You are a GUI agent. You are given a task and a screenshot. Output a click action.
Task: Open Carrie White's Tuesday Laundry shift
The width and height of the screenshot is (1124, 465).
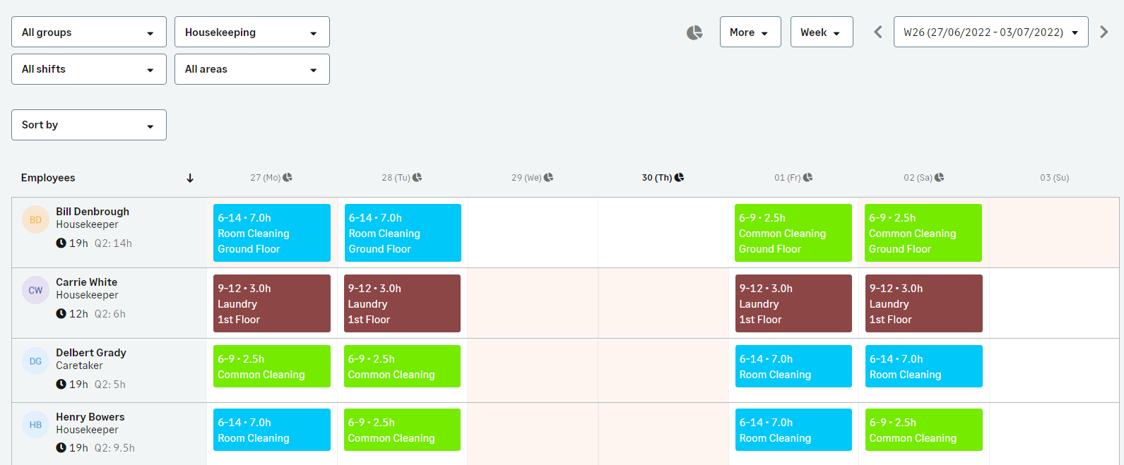[402, 303]
